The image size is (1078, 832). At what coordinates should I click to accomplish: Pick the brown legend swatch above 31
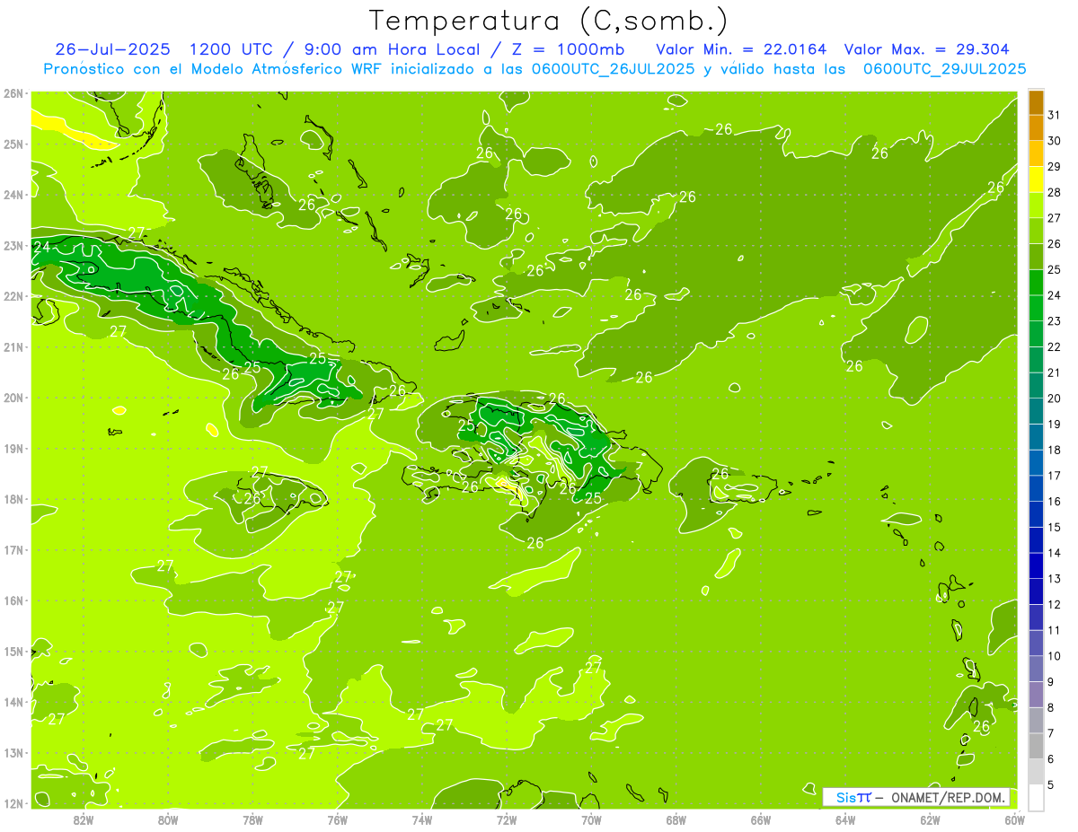click(x=1036, y=102)
